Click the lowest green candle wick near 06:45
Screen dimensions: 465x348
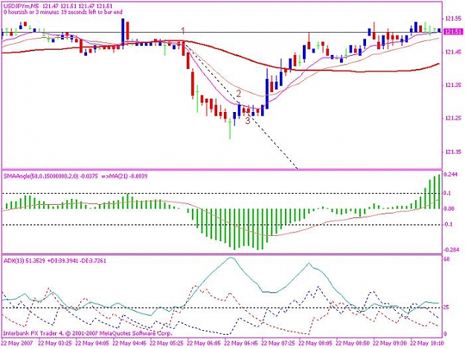click(230, 129)
